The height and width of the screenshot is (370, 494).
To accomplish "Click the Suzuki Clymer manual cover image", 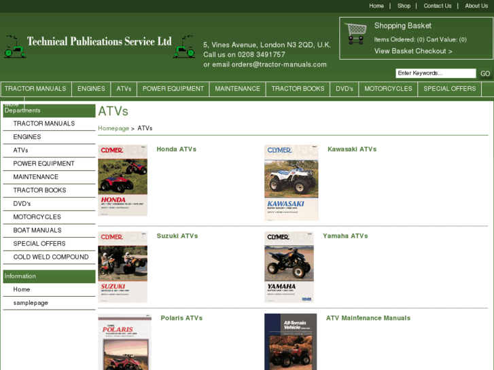I will tap(122, 267).
